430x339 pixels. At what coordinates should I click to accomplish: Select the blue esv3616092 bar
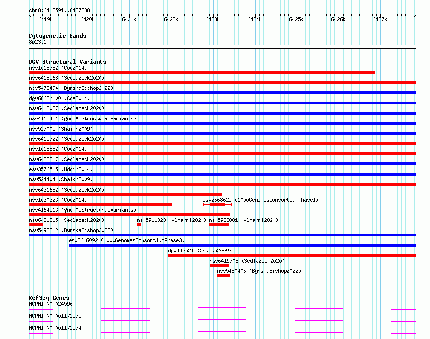click(243, 245)
